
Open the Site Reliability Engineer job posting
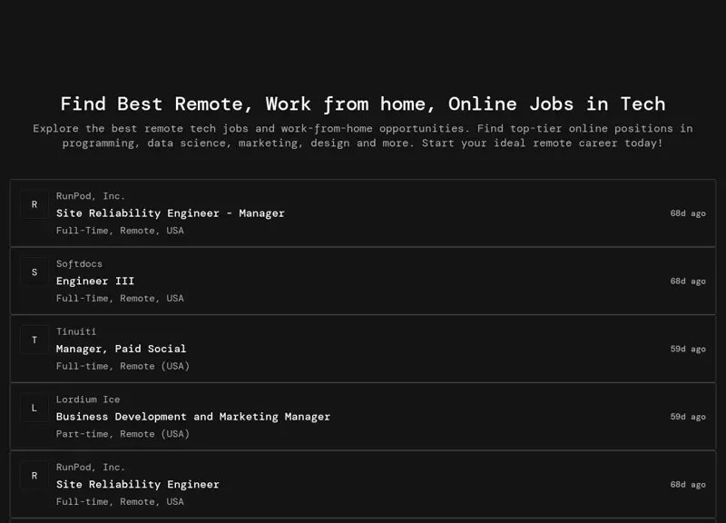(137, 484)
